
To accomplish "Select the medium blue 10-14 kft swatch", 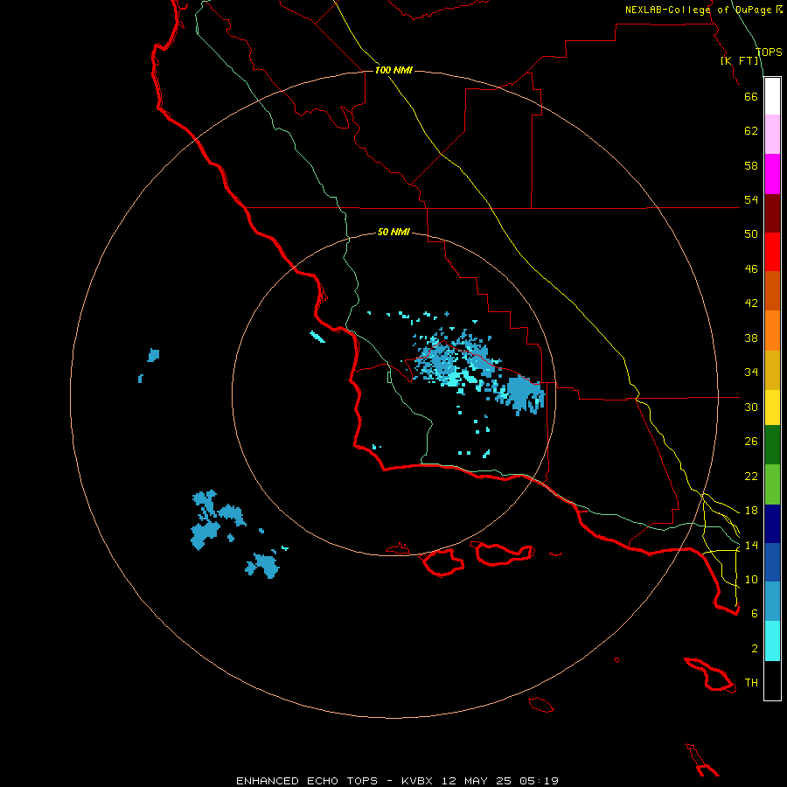I will [772, 562].
